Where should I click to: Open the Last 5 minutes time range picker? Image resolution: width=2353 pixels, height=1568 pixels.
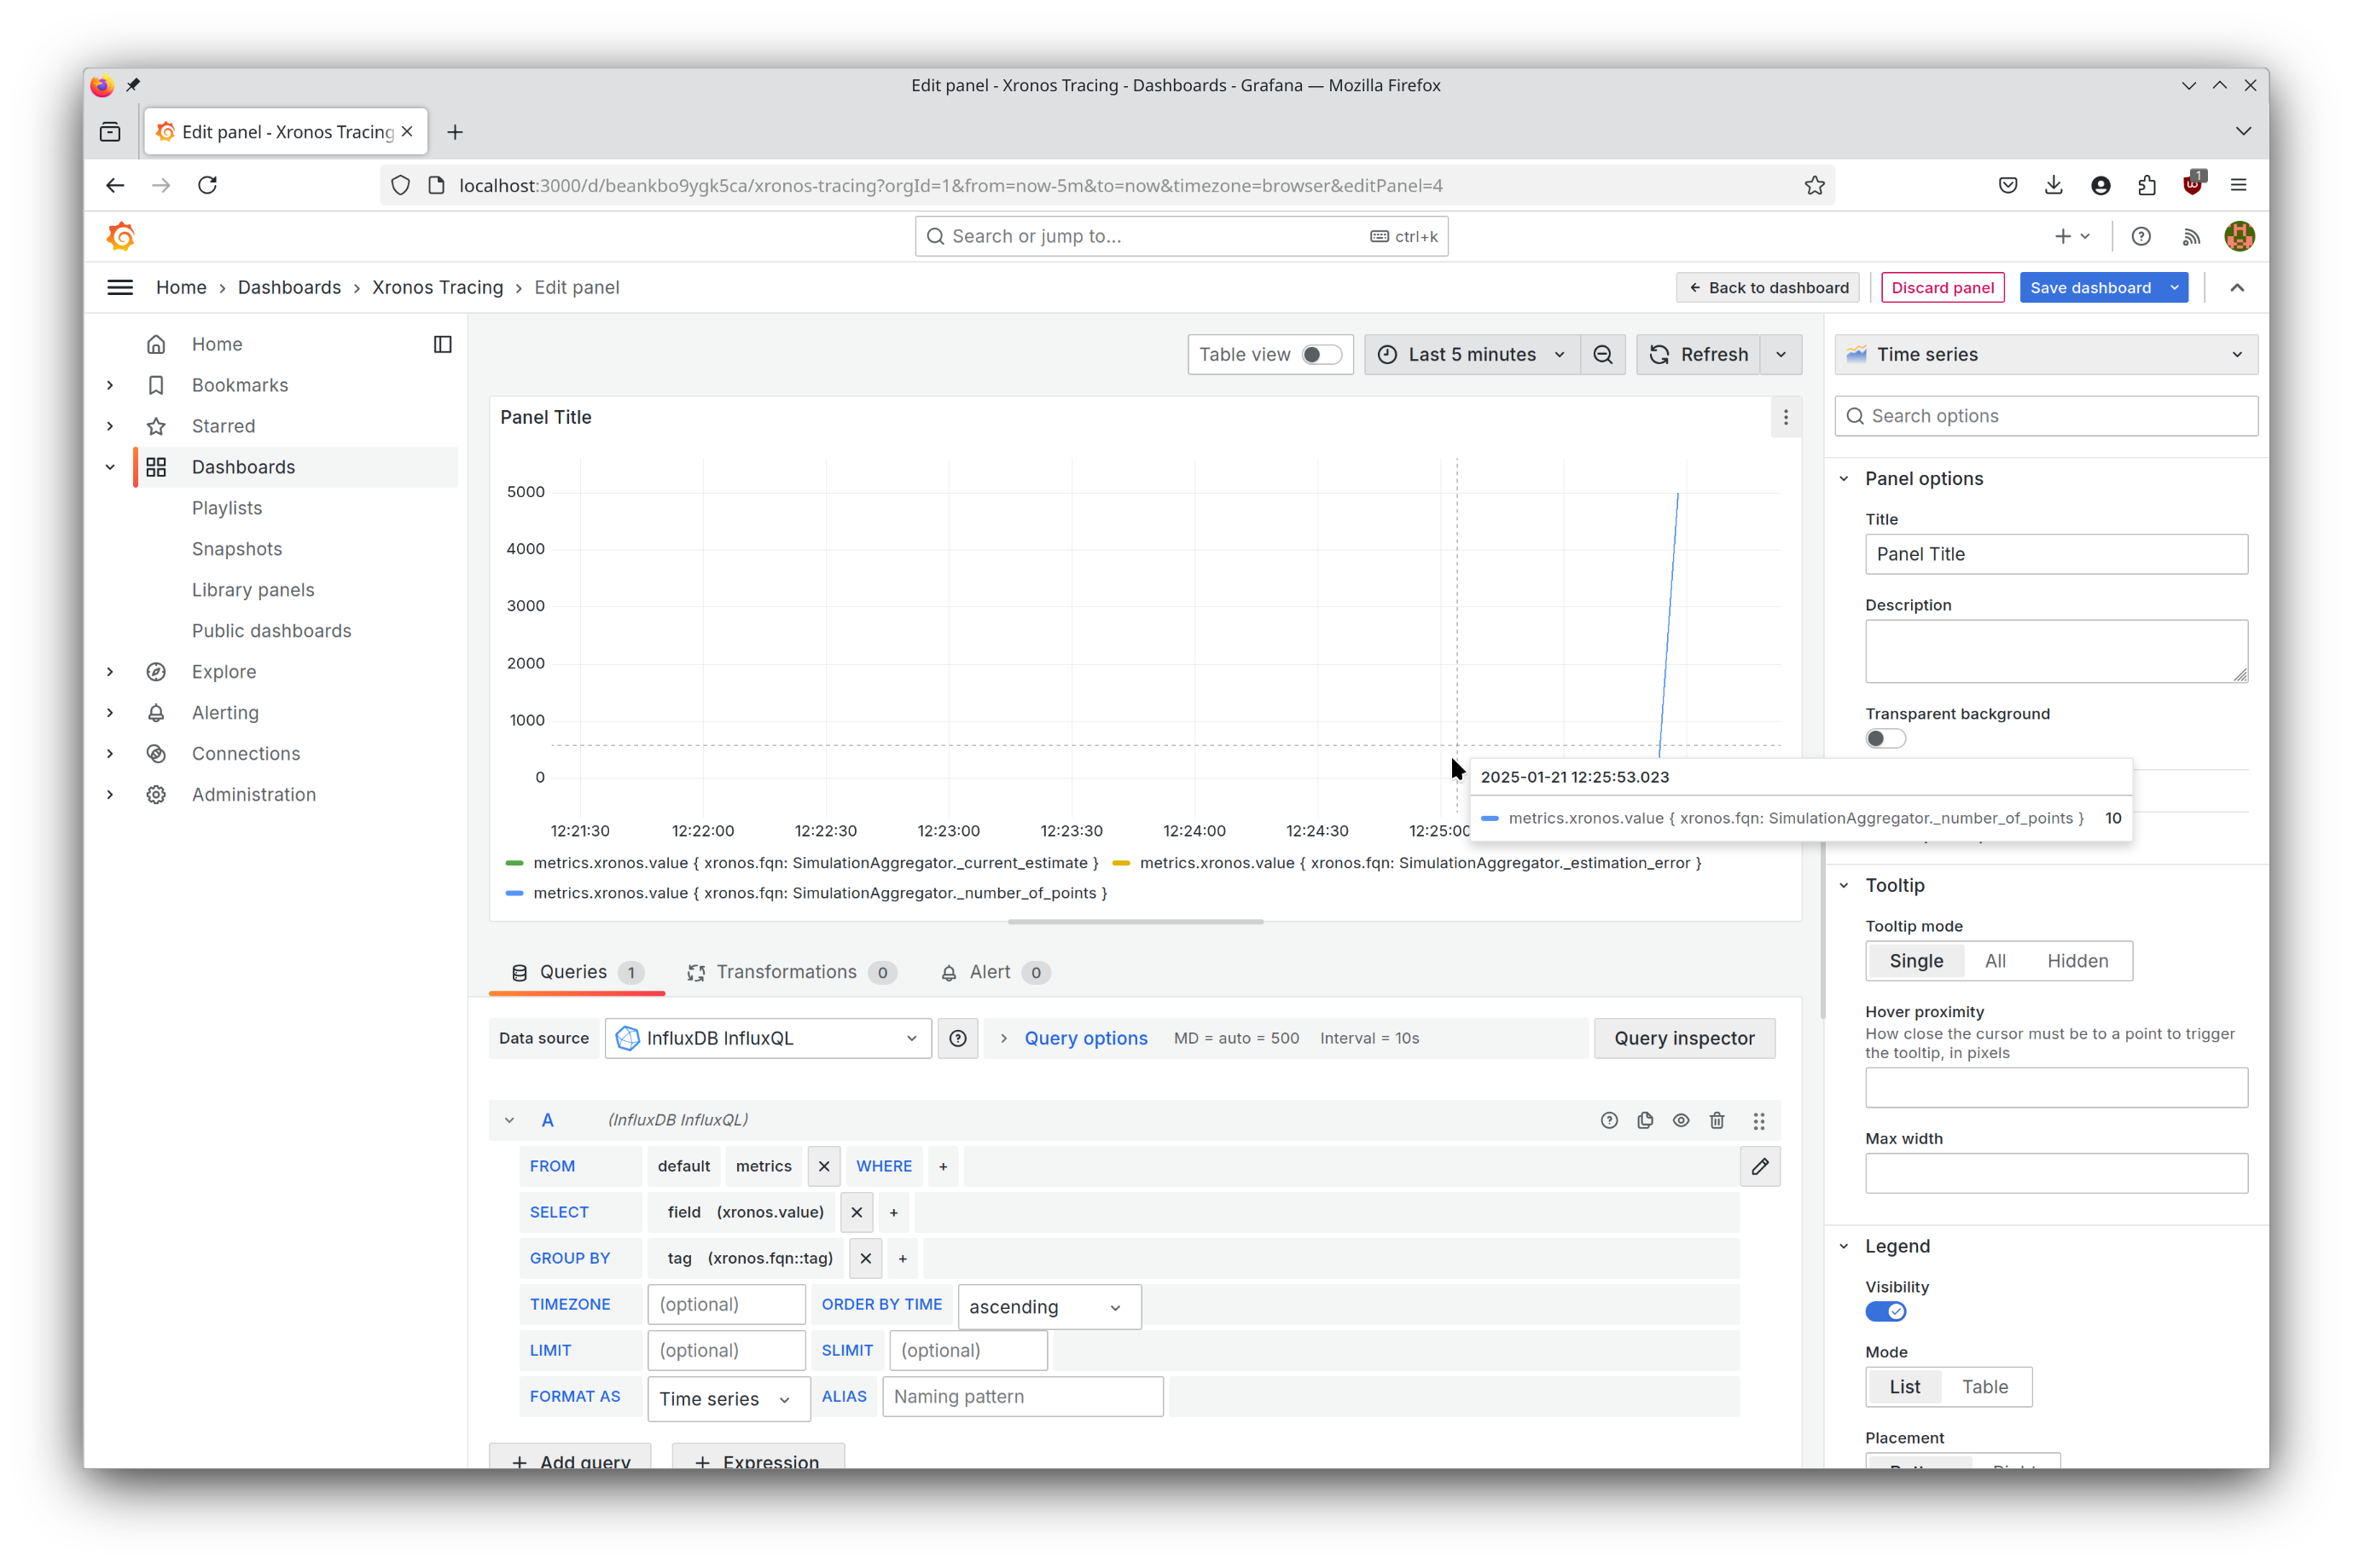pyautogui.click(x=1471, y=354)
